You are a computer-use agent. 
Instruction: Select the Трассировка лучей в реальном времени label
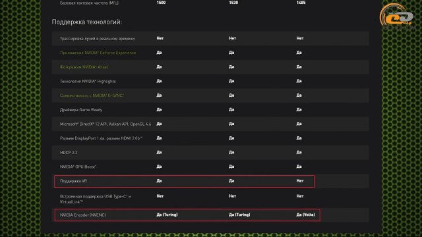tap(97, 38)
